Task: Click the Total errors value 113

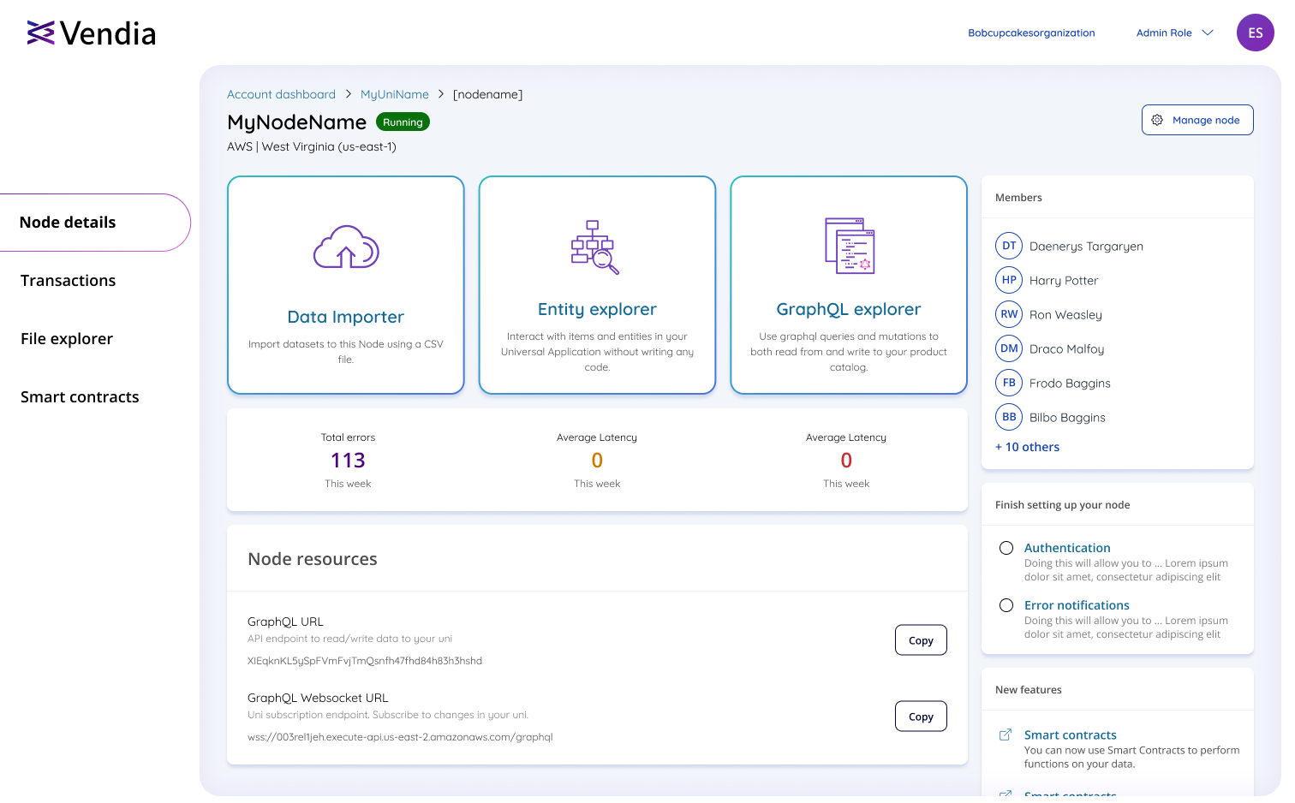Action: click(x=348, y=461)
